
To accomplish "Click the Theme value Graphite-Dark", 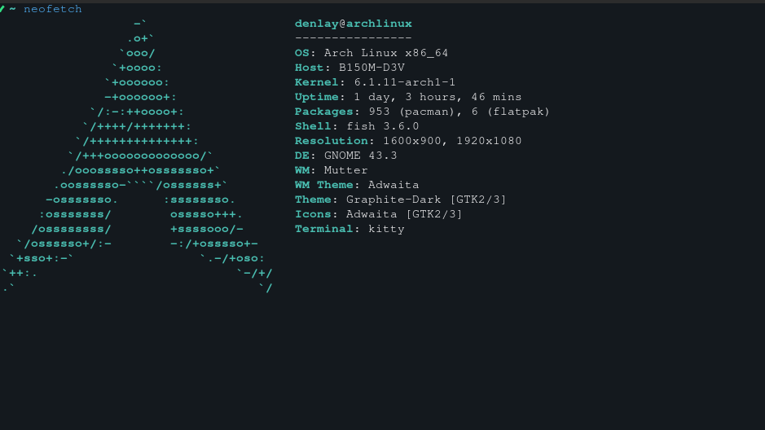I will point(393,200).
